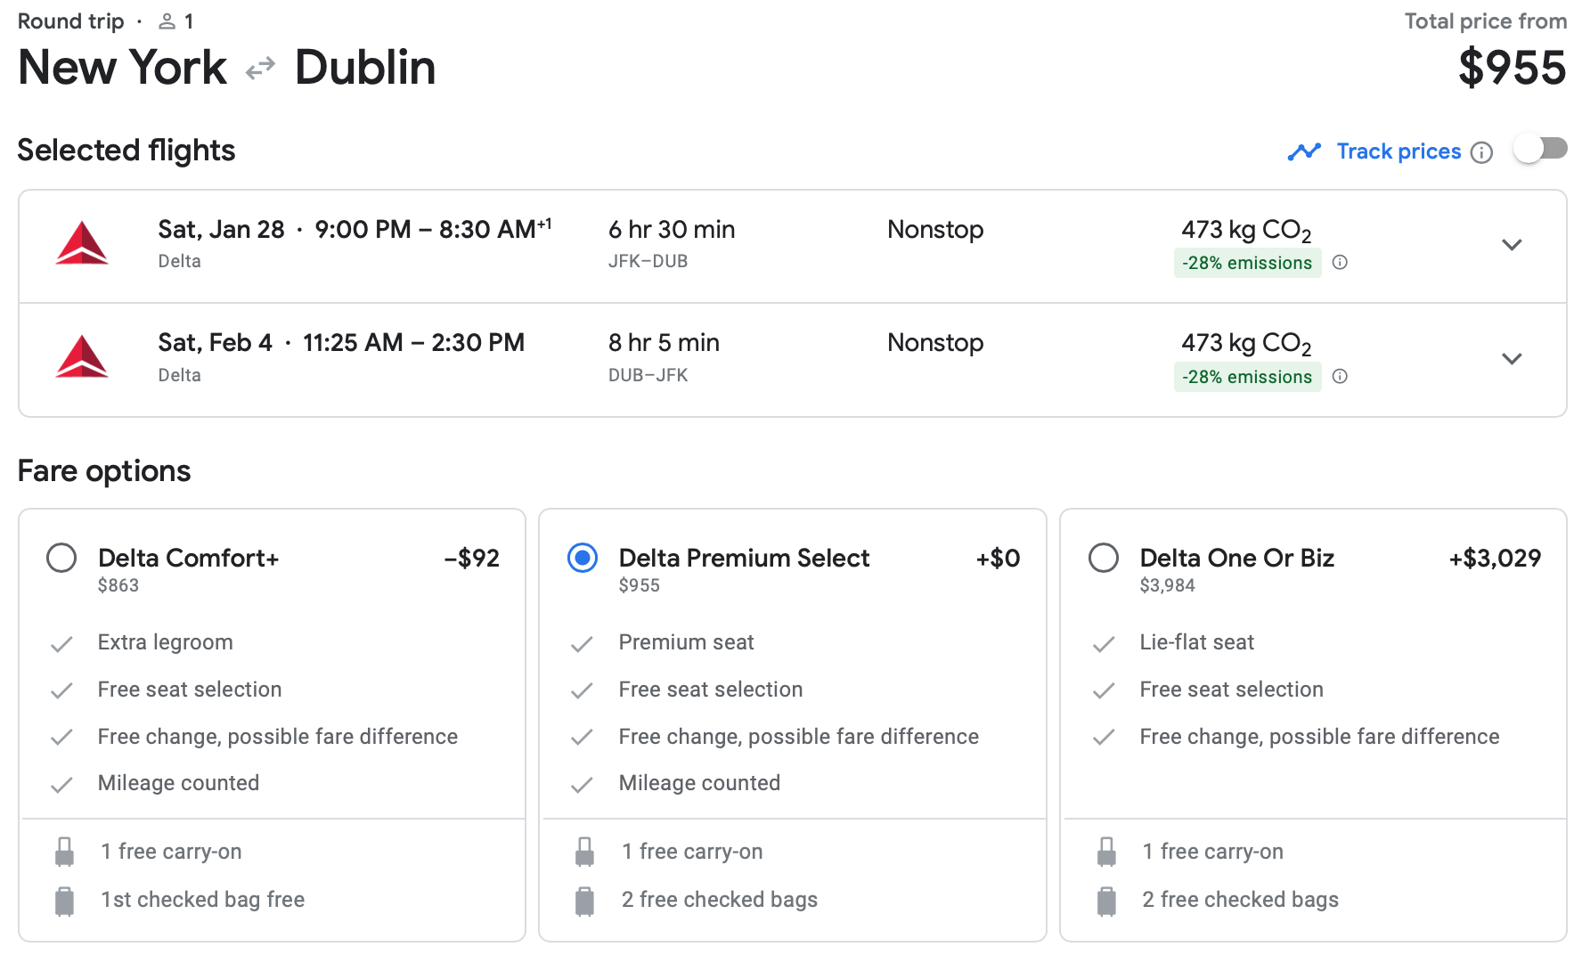Click the 'Round trip' label
The height and width of the screenshot is (955, 1582).
[70, 21]
